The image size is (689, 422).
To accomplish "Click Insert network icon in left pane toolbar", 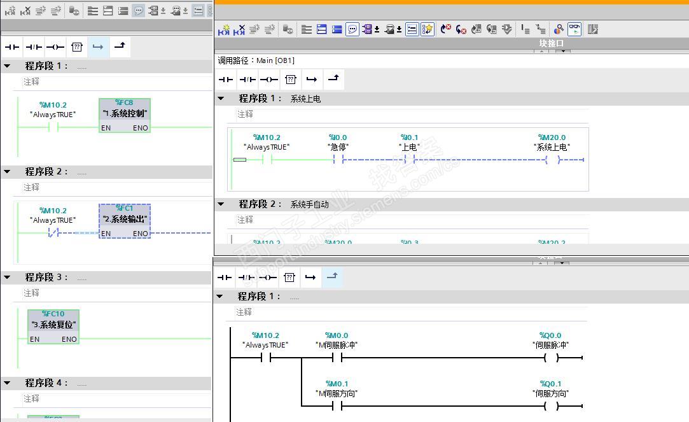I will pos(10,11).
